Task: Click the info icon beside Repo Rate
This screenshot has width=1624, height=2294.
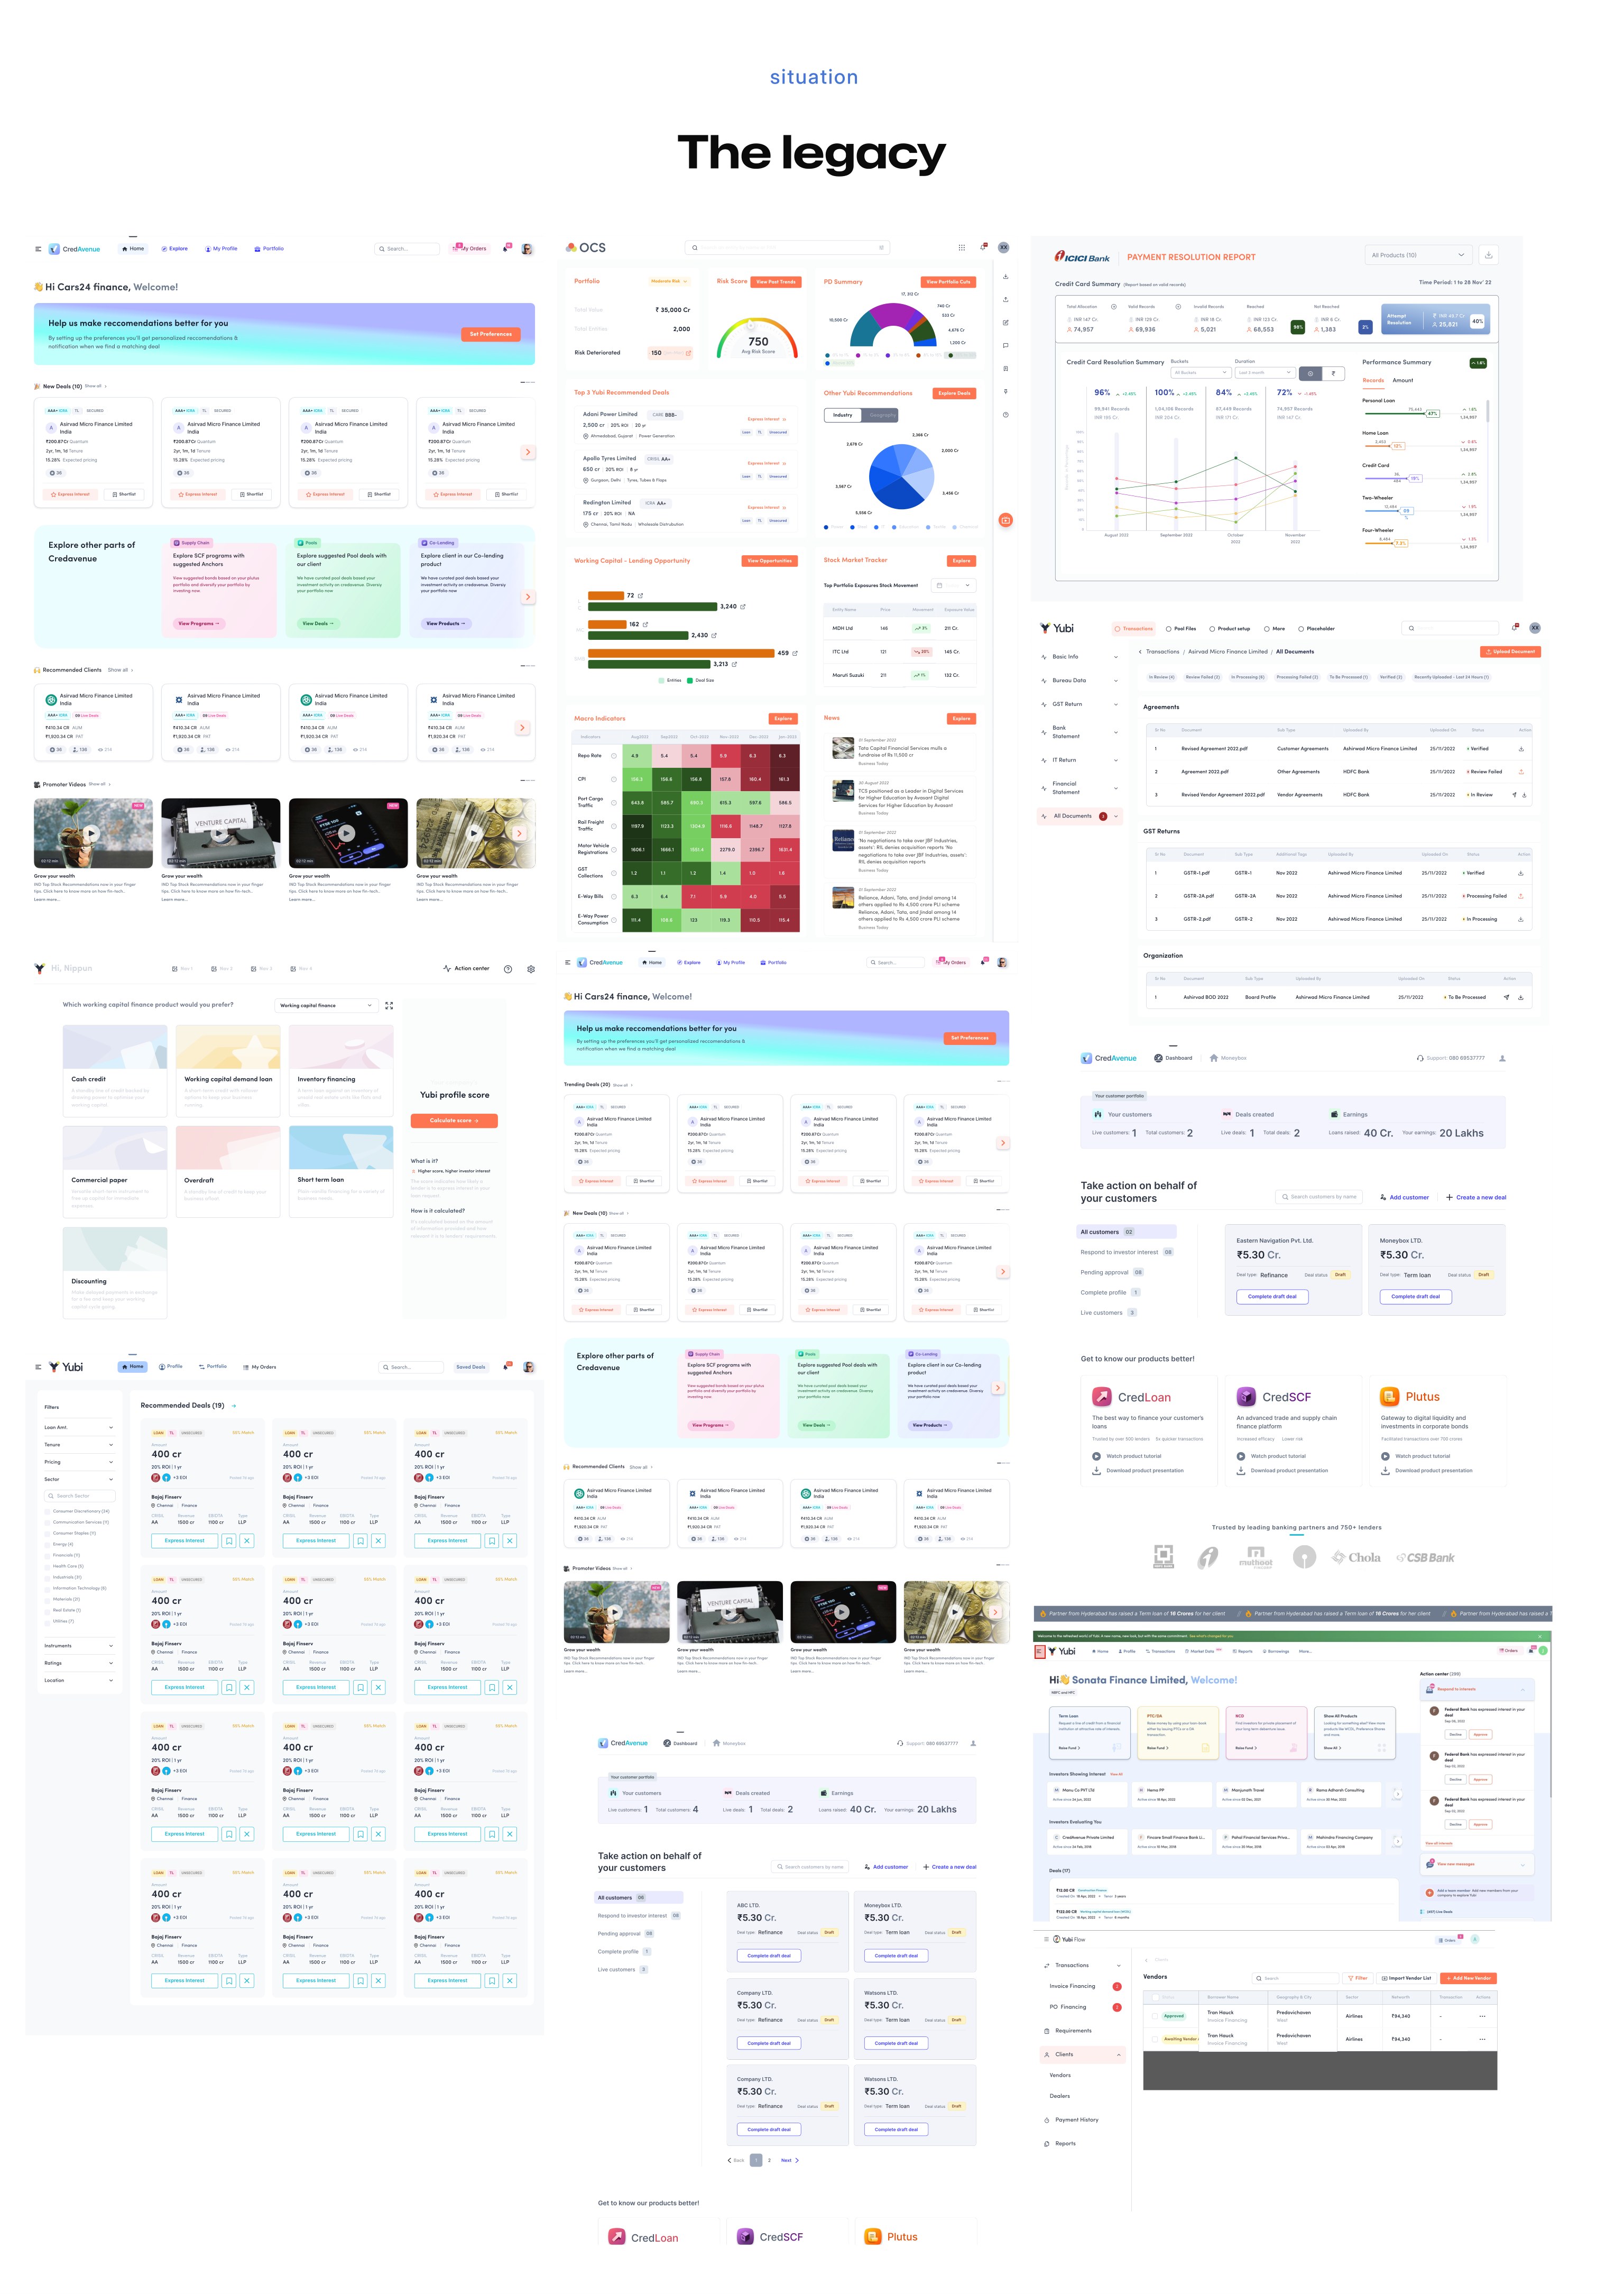Action: [x=614, y=755]
